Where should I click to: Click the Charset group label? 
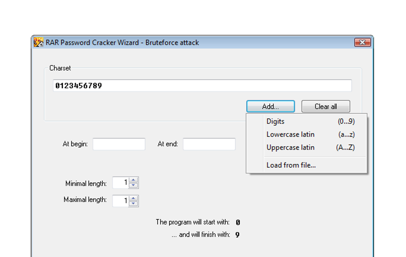pos(60,68)
